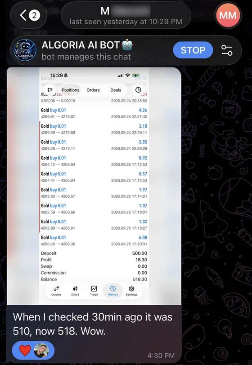This screenshot has width=252, height=365.
Task: Select Gold buy row with profit 2.85
Action: pos(94,145)
